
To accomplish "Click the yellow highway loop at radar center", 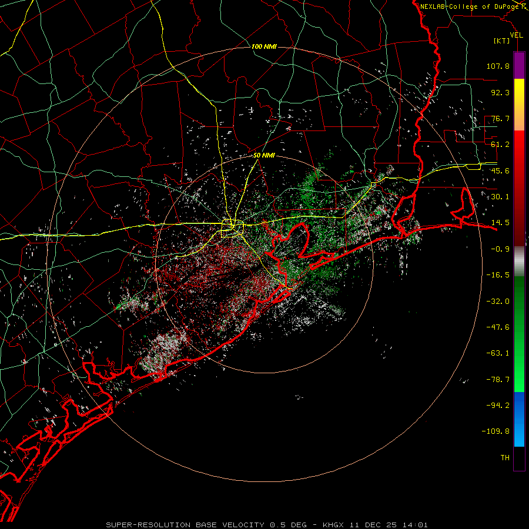I will [x=232, y=229].
